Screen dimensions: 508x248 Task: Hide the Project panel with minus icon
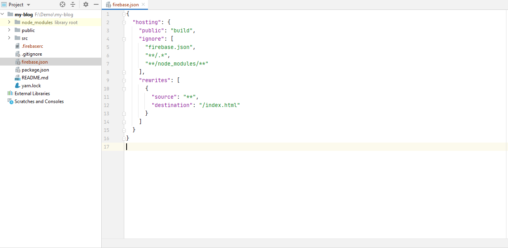[x=96, y=5]
